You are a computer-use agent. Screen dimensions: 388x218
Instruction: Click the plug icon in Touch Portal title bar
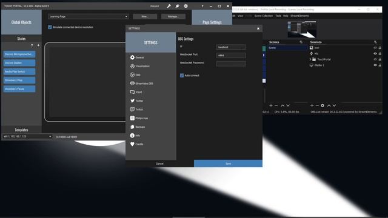click(x=178, y=6)
